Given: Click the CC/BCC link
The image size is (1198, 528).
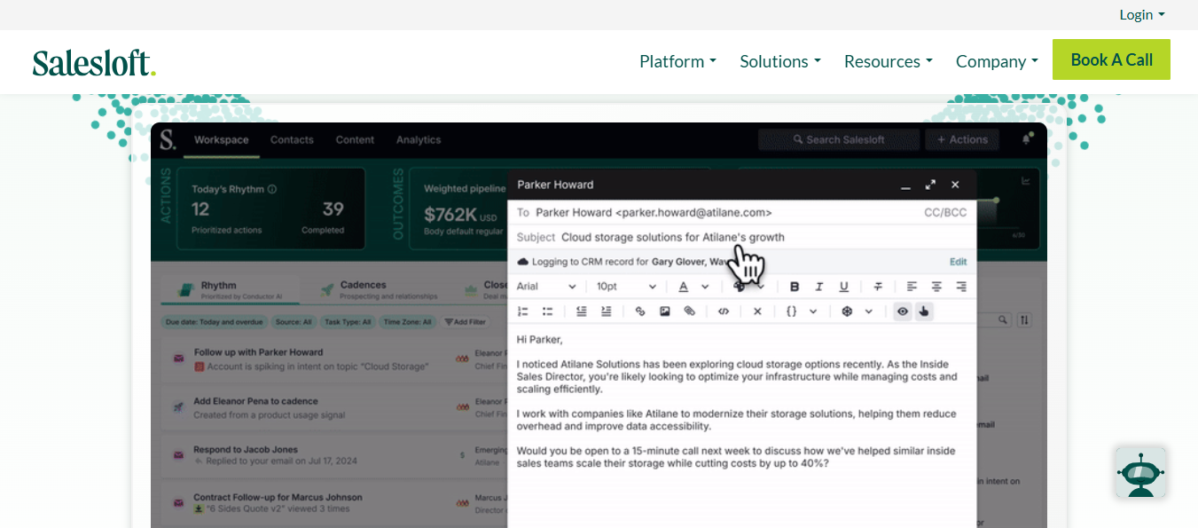Looking at the screenshot, I should tap(945, 212).
